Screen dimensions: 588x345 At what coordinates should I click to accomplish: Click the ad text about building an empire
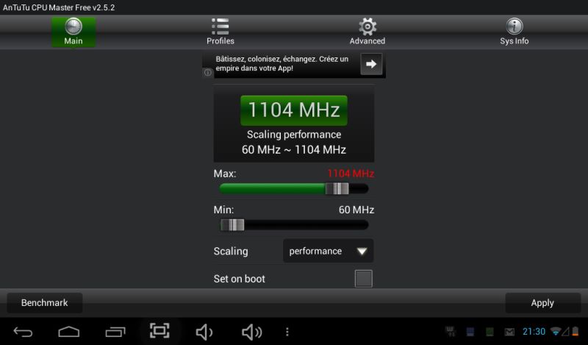[x=282, y=63]
